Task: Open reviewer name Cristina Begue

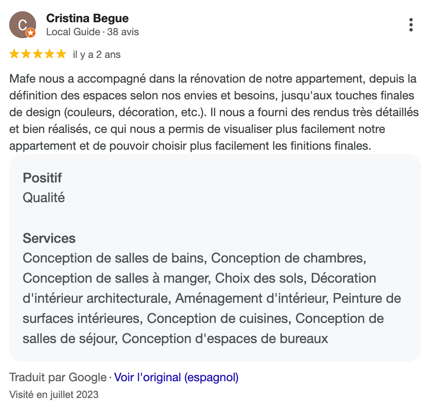Action: tap(87, 18)
